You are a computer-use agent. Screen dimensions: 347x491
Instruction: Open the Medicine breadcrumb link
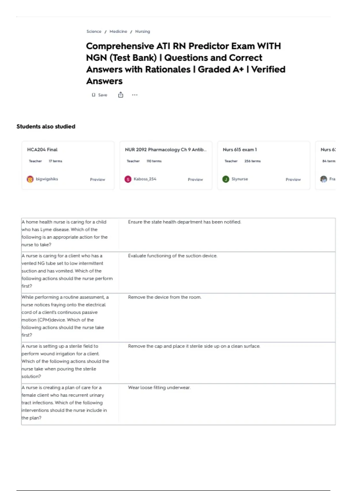point(118,31)
